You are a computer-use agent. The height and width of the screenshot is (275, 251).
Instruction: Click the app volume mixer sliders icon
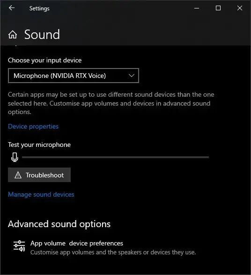click(19, 246)
